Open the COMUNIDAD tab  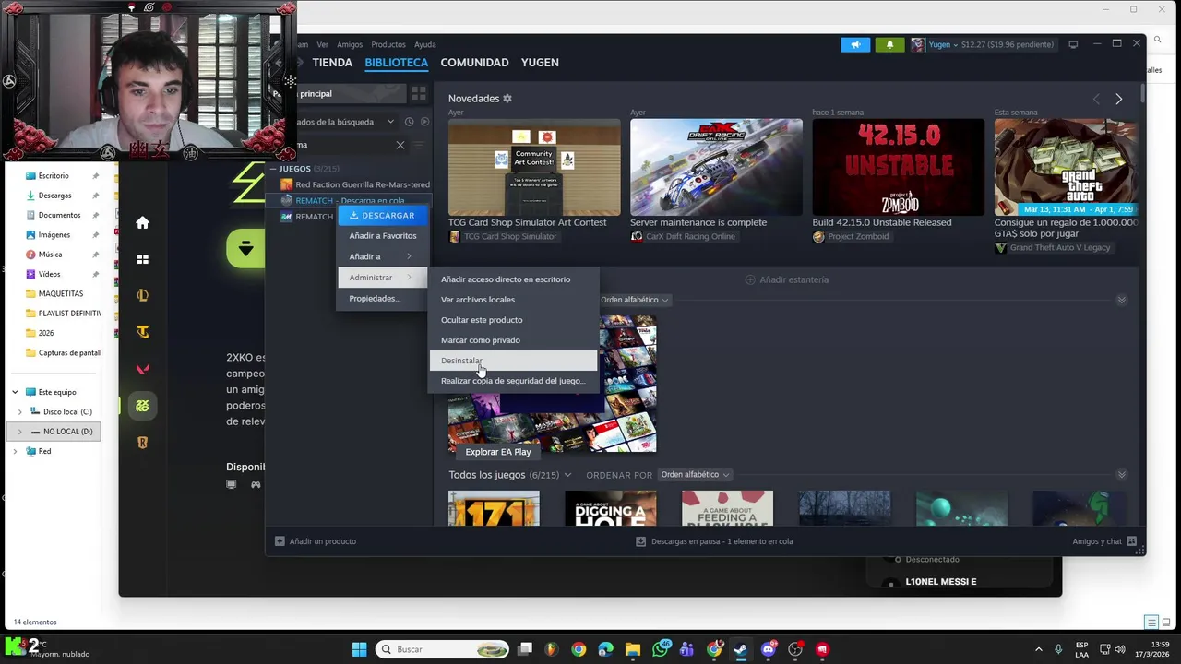pyautogui.click(x=474, y=63)
